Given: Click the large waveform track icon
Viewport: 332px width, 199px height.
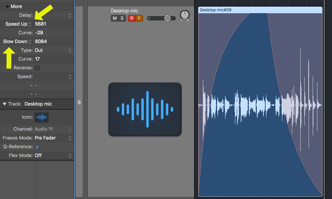Looking at the screenshot, I should (x=145, y=109).
